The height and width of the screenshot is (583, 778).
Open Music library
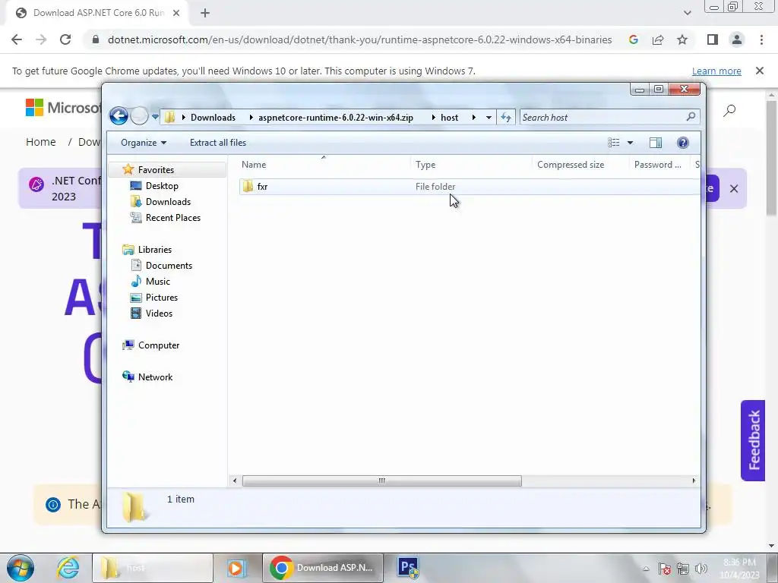pos(158,282)
